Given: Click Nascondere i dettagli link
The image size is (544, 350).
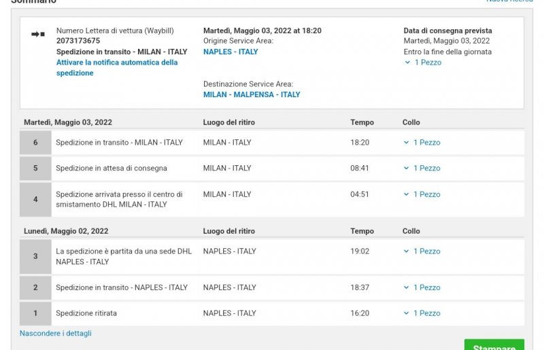Looking at the screenshot, I should [56, 333].
